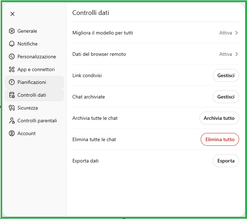Open Attiva status for Migliora il modello
247x219 pixels.
[x=225, y=33]
